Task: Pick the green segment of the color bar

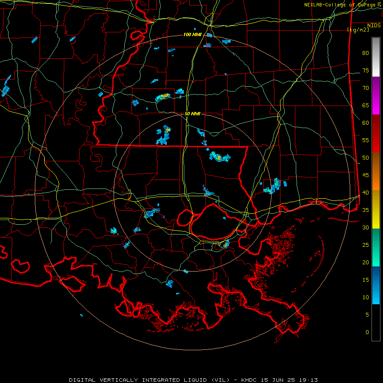Action: tap(376, 247)
